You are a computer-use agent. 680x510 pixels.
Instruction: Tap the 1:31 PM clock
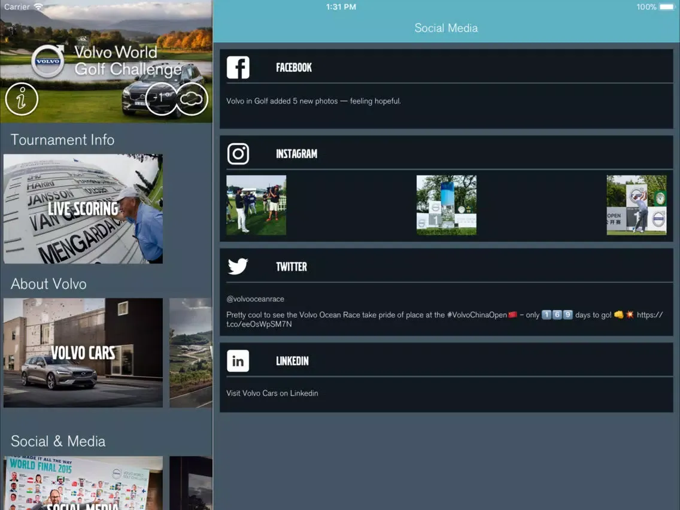(x=341, y=7)
